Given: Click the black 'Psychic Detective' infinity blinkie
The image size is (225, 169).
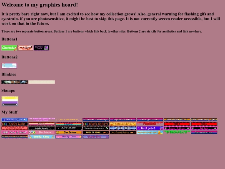Looking at the screenshot, I should 96,124.
